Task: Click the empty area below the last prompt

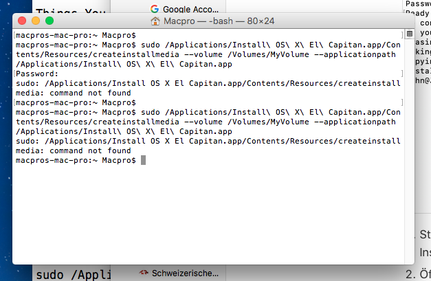Action: pyautogui.click(x=206, y=213)
